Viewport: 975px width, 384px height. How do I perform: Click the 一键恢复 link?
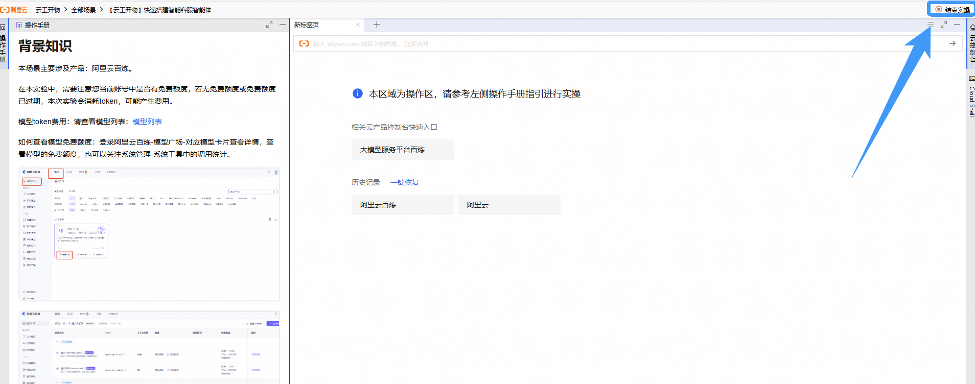pyautogui.click(x=405, y=182)
